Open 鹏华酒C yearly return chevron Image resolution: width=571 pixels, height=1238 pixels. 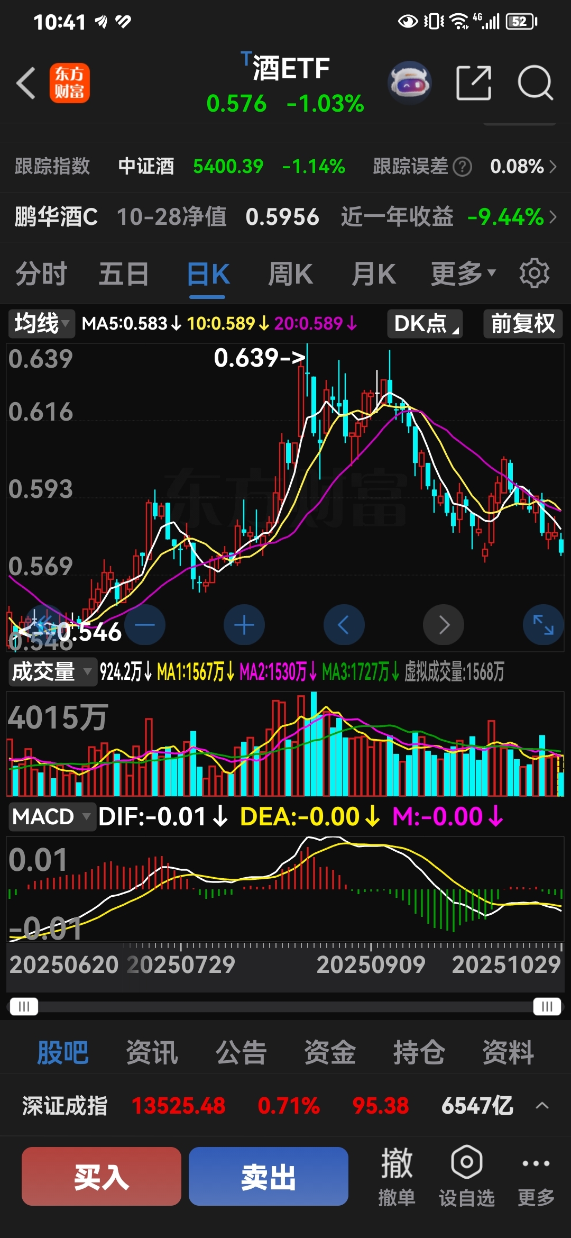[x=553, y=217]
